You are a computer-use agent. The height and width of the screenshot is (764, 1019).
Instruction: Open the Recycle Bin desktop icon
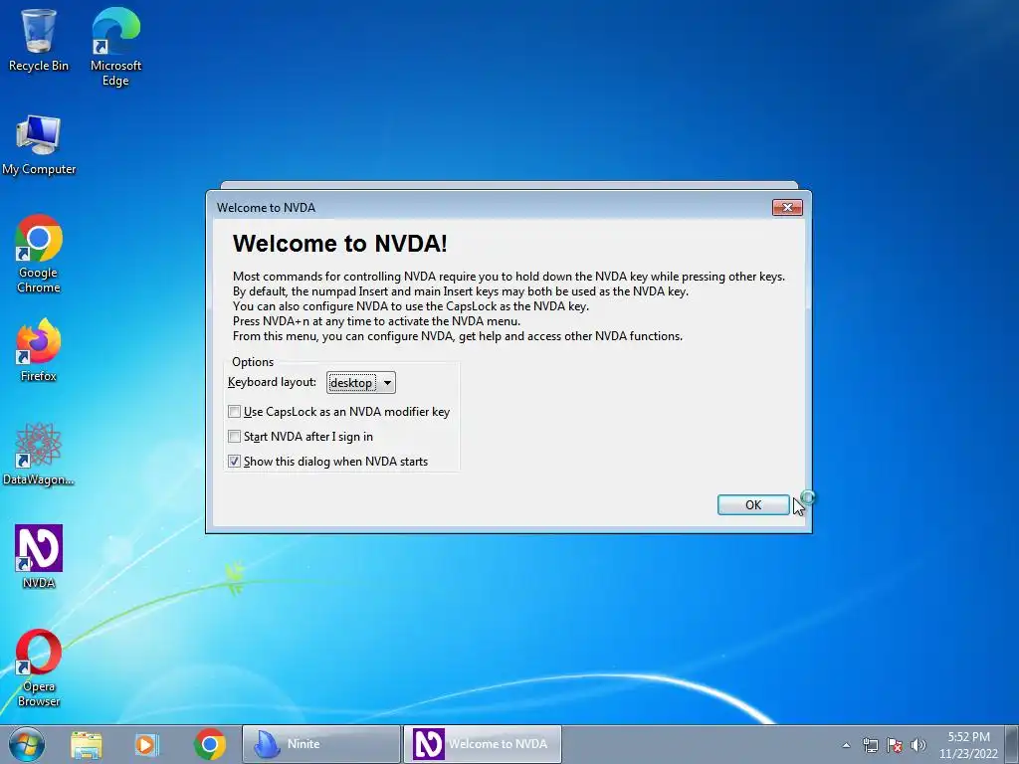pos(39,39)
